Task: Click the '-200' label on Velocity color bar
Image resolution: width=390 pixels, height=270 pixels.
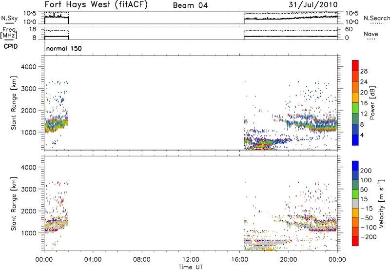Action: (369, 237)
